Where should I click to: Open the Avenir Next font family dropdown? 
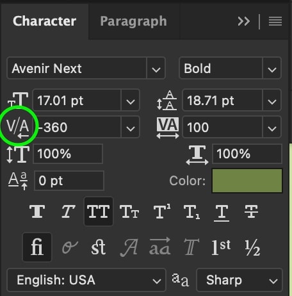pyautogui.click(x=86, y=69)
